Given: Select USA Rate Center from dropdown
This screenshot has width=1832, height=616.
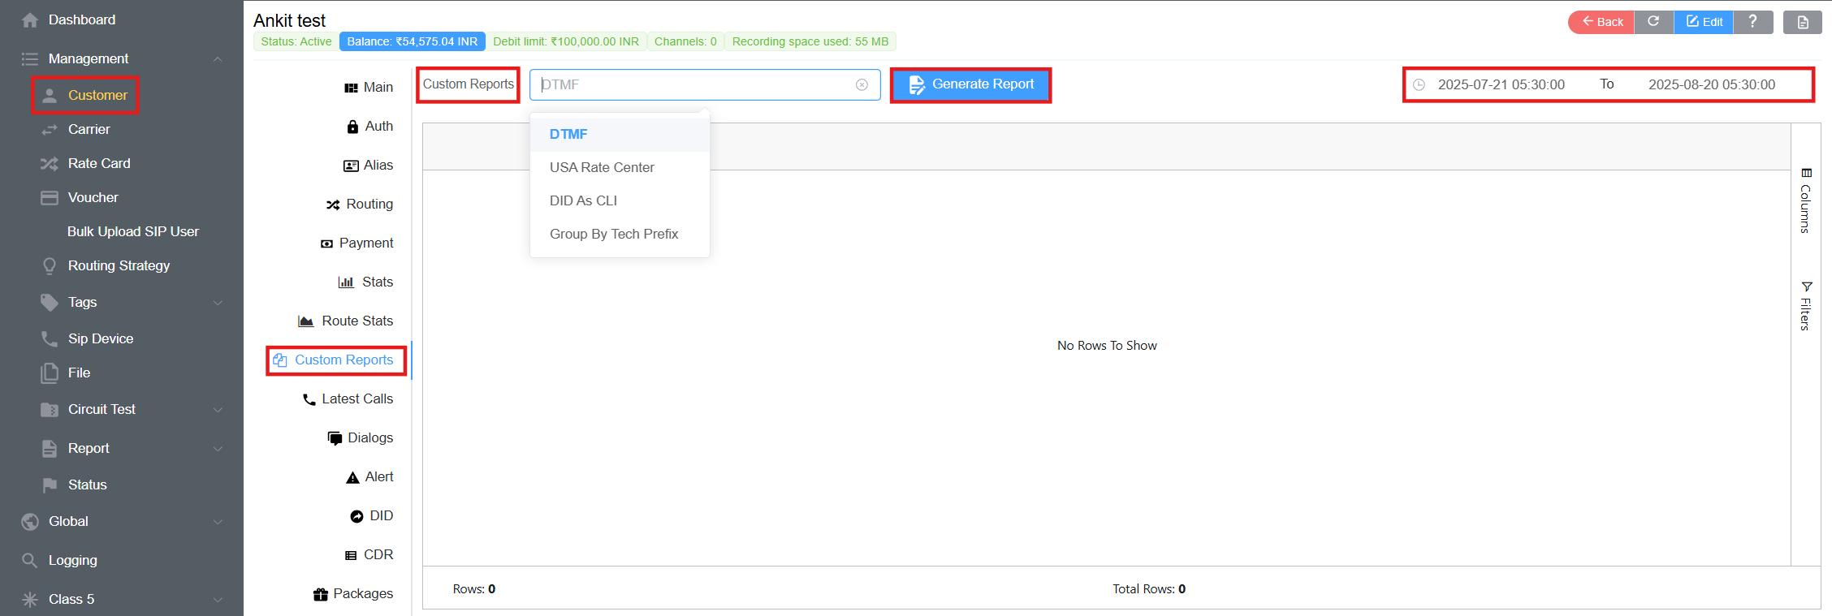Looking at the screenshot, I should pyautogui.click(x=602, y=167).
